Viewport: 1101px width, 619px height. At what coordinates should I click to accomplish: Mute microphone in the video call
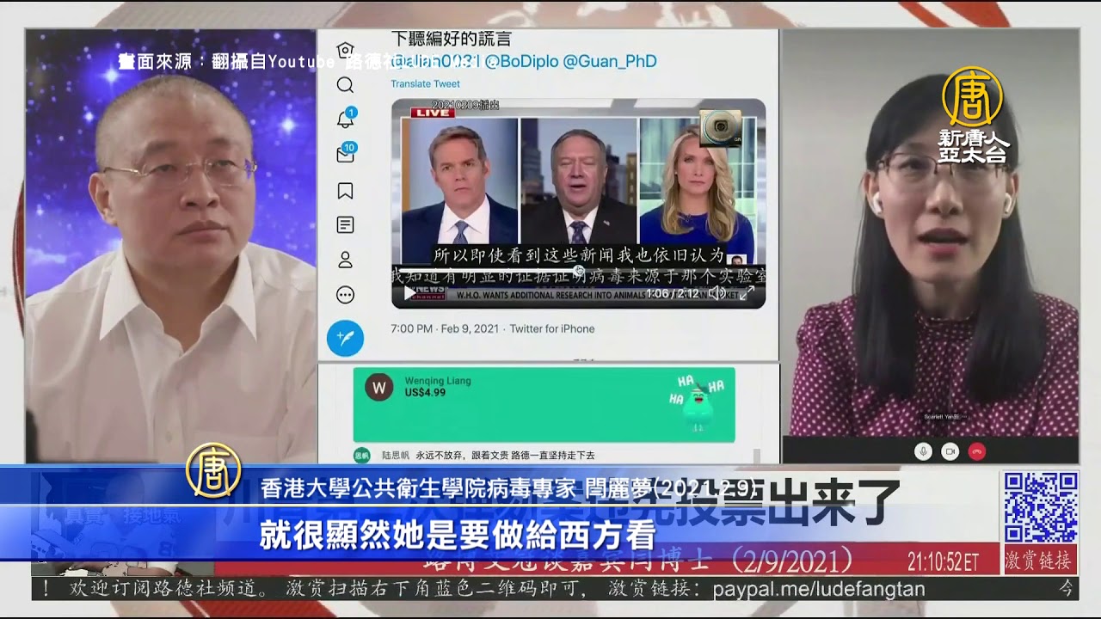pyautogui.click(x=924, y=450)
